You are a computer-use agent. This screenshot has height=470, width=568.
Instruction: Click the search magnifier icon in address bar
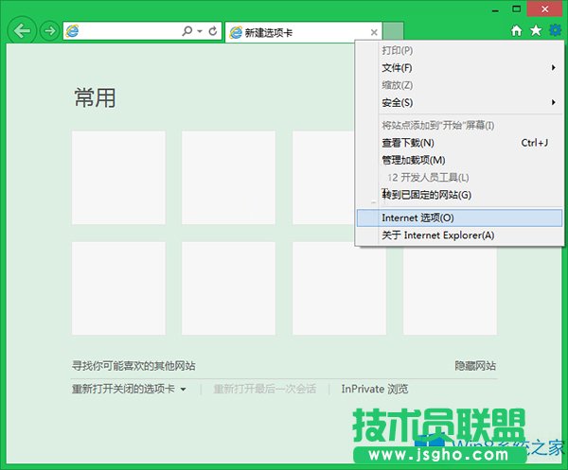coord(186,31)
